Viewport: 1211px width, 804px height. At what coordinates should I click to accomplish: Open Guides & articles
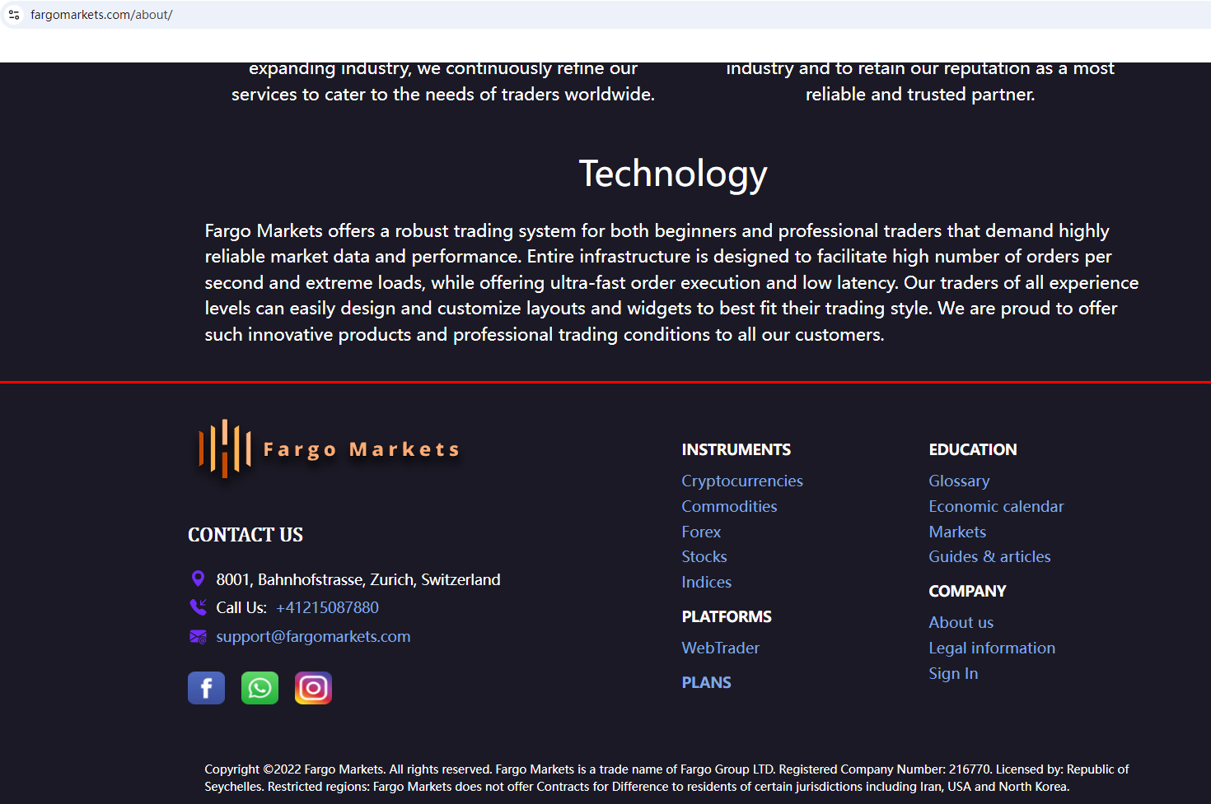(x=989, y=556)
